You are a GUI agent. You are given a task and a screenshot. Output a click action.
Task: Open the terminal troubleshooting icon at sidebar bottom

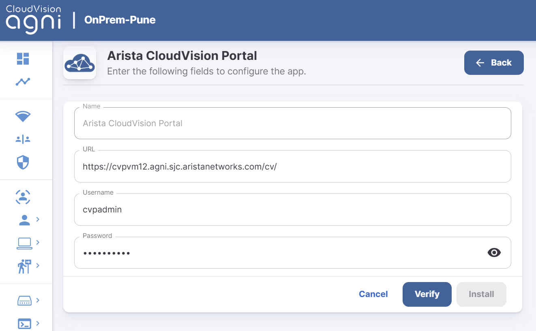coord(24,323)
